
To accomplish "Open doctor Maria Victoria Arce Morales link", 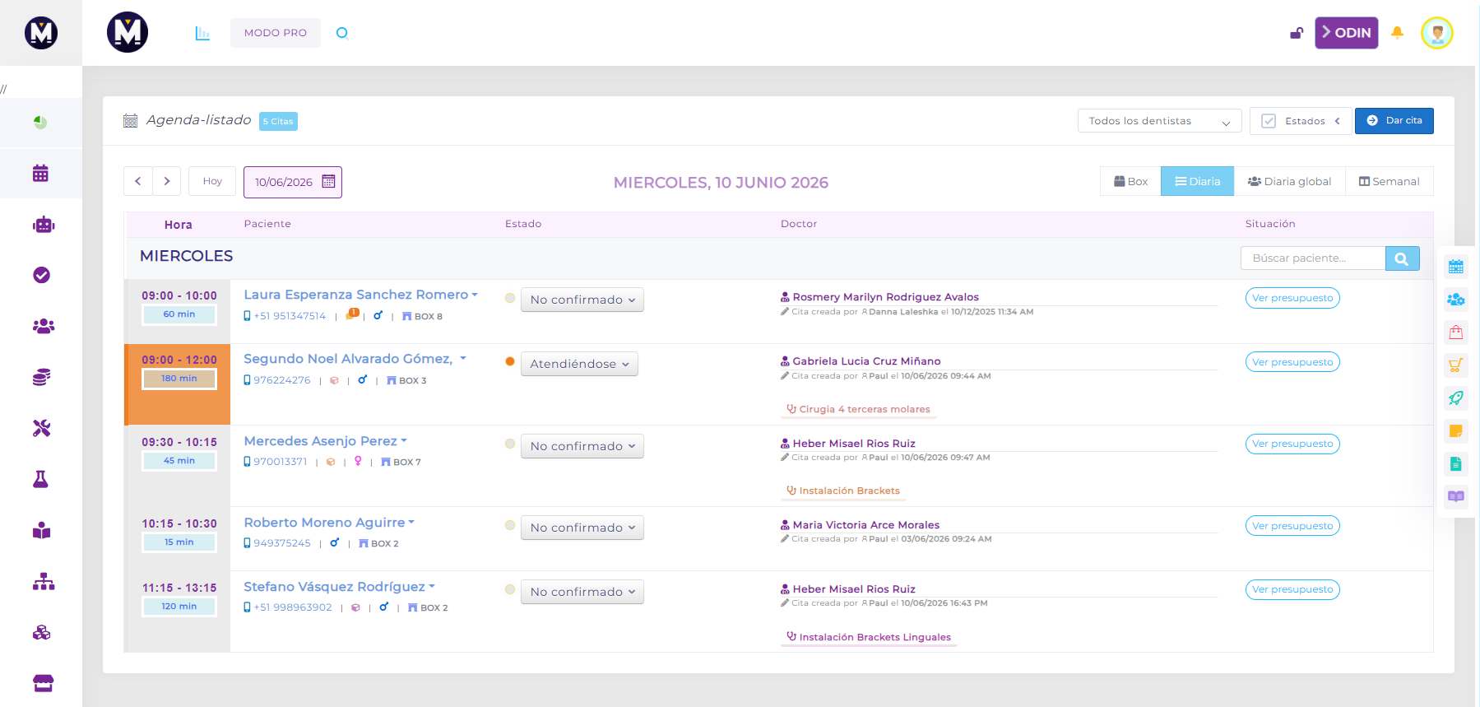I will (x=865, y=525).
